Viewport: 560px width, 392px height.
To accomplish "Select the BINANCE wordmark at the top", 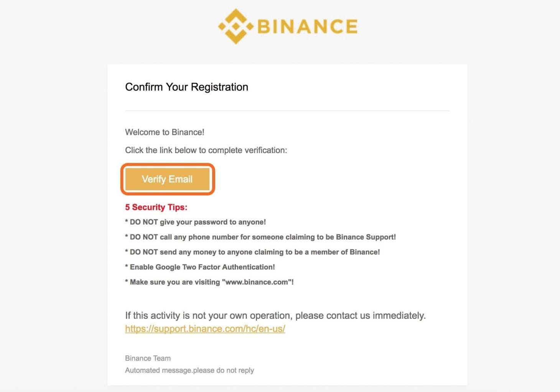I will pos(307,26).
